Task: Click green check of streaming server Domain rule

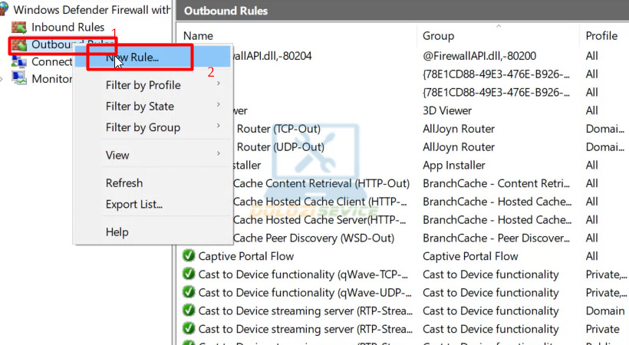Action: coord(189,310)
